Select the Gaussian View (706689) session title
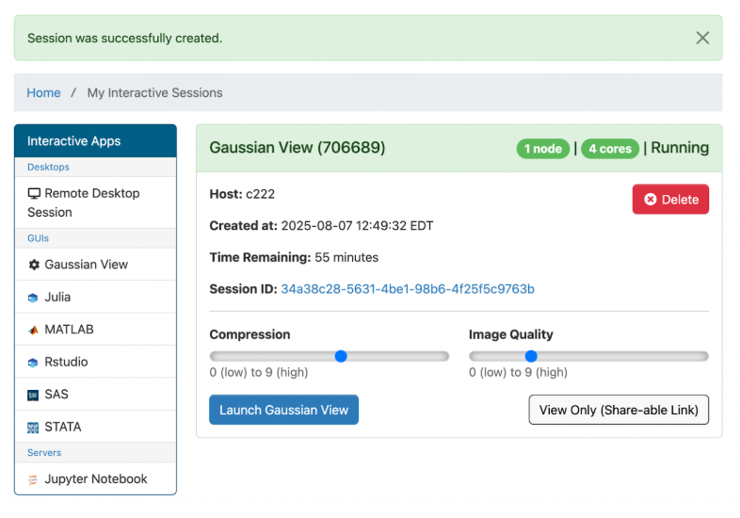Viewport: 740px width, 518px height. (x=297, y=148)
